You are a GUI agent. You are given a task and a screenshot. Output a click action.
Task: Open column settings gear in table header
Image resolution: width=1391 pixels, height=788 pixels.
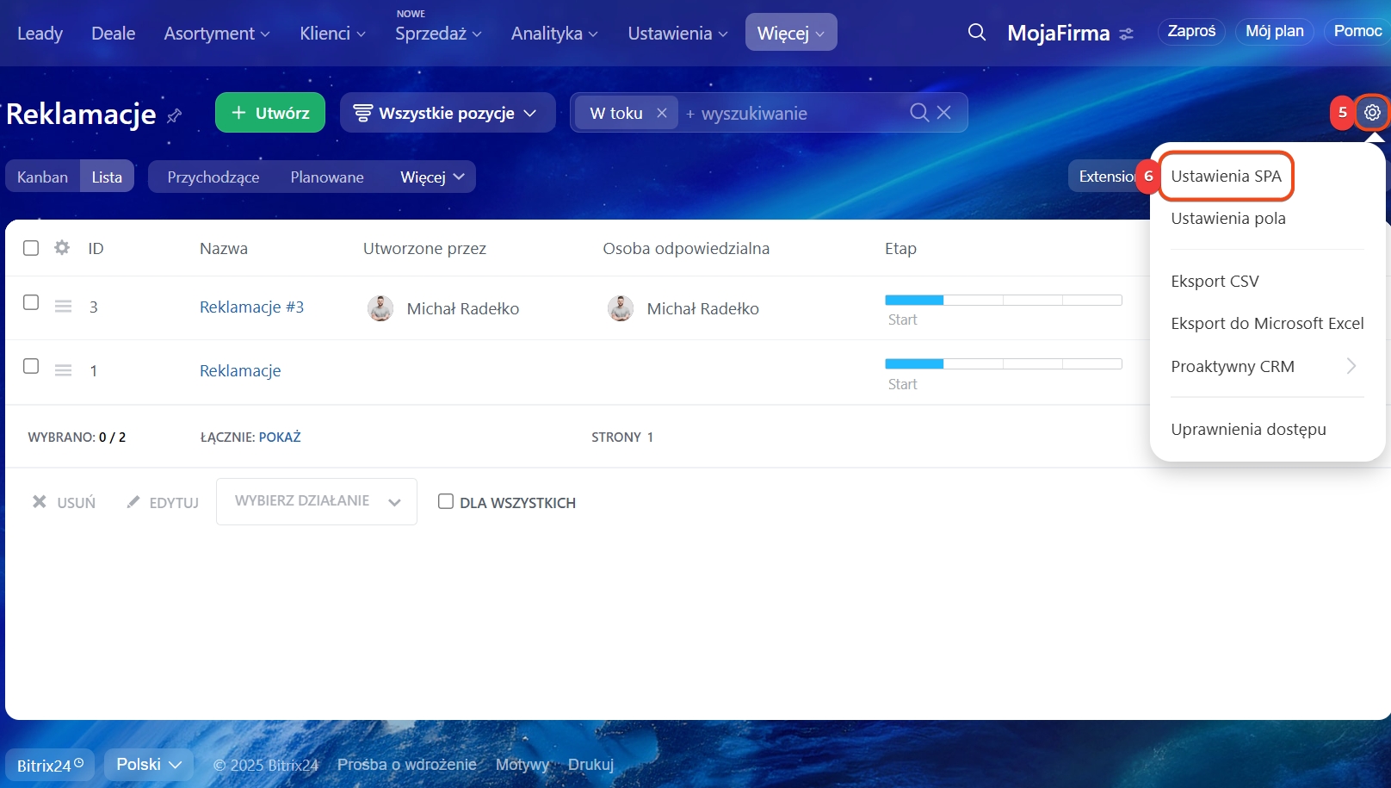tap(62, 248)
